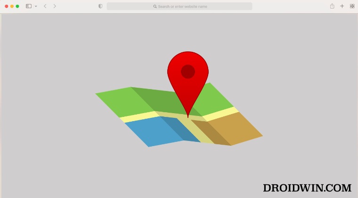Open the privacy report shield icon
The width and height of the screenshot is (358, 198).
(100, 6)
